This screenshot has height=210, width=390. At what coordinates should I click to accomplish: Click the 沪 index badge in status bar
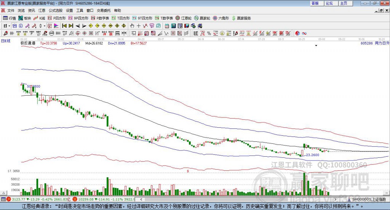[x=9, y=199]
